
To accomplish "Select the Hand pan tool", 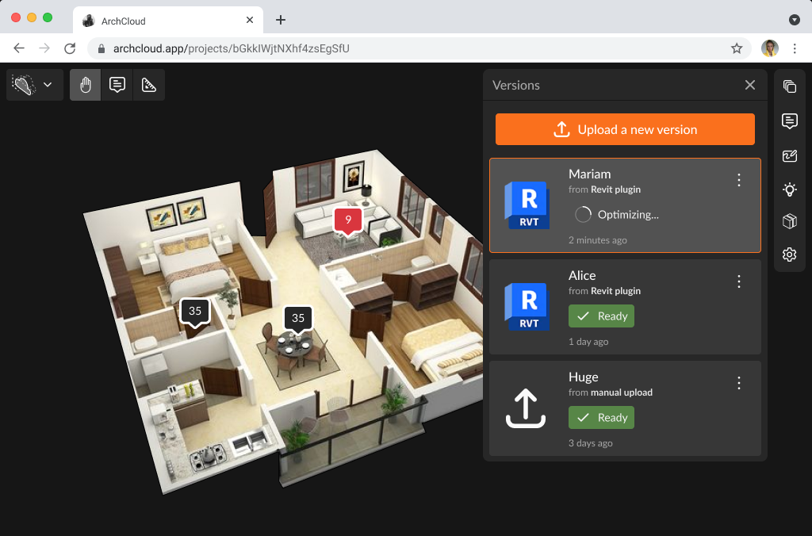I will pyautogui.click(x=85, y=84).
